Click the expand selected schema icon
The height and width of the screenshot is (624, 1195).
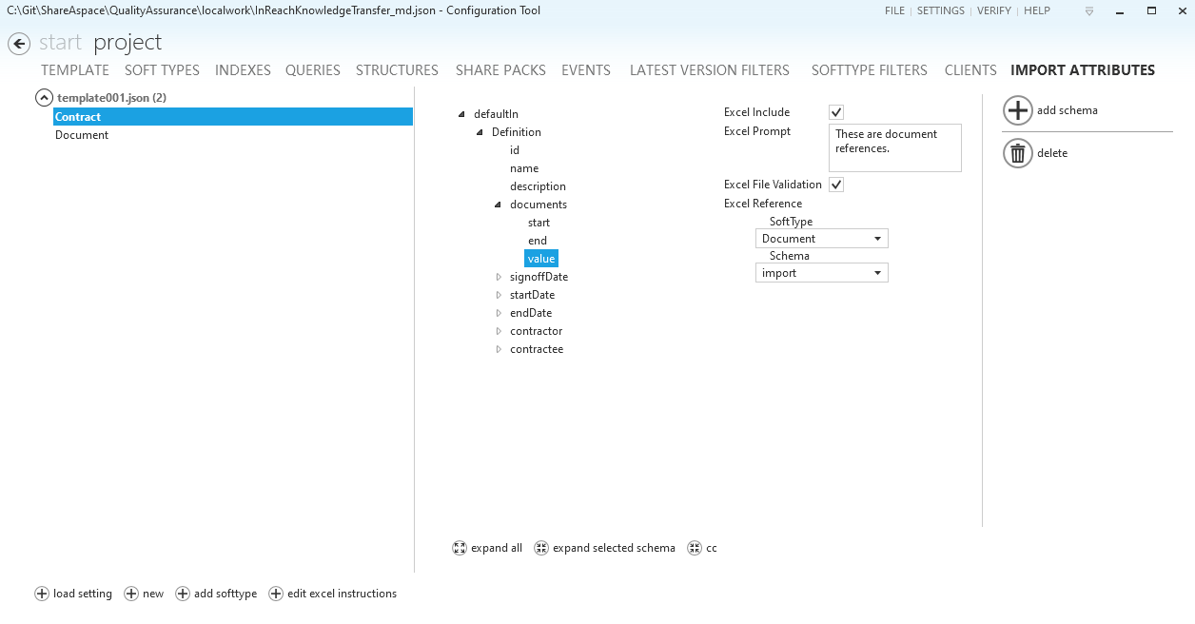540,547
